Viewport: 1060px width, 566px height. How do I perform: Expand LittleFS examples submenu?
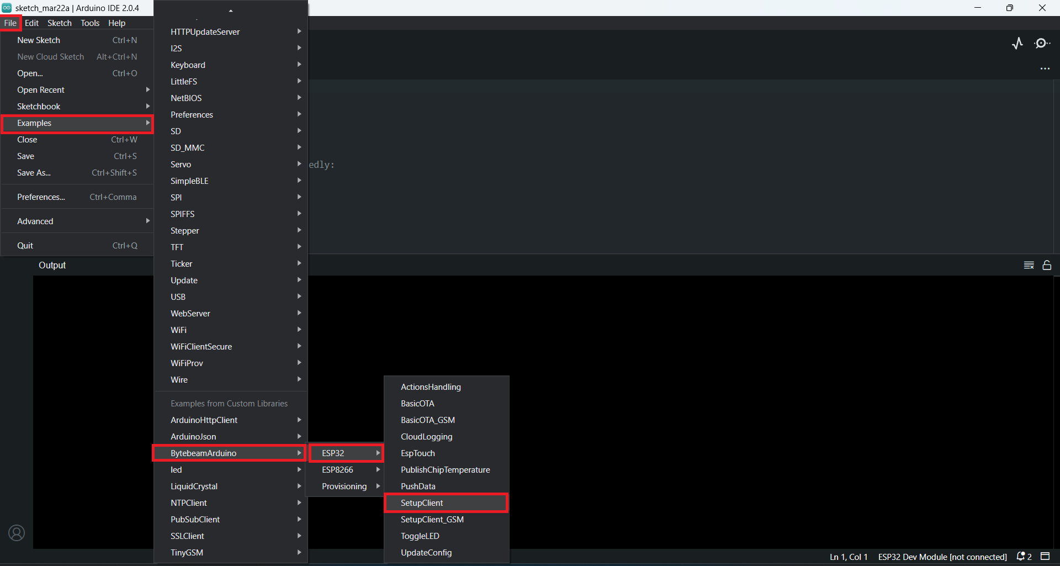(x=230, y=82)
